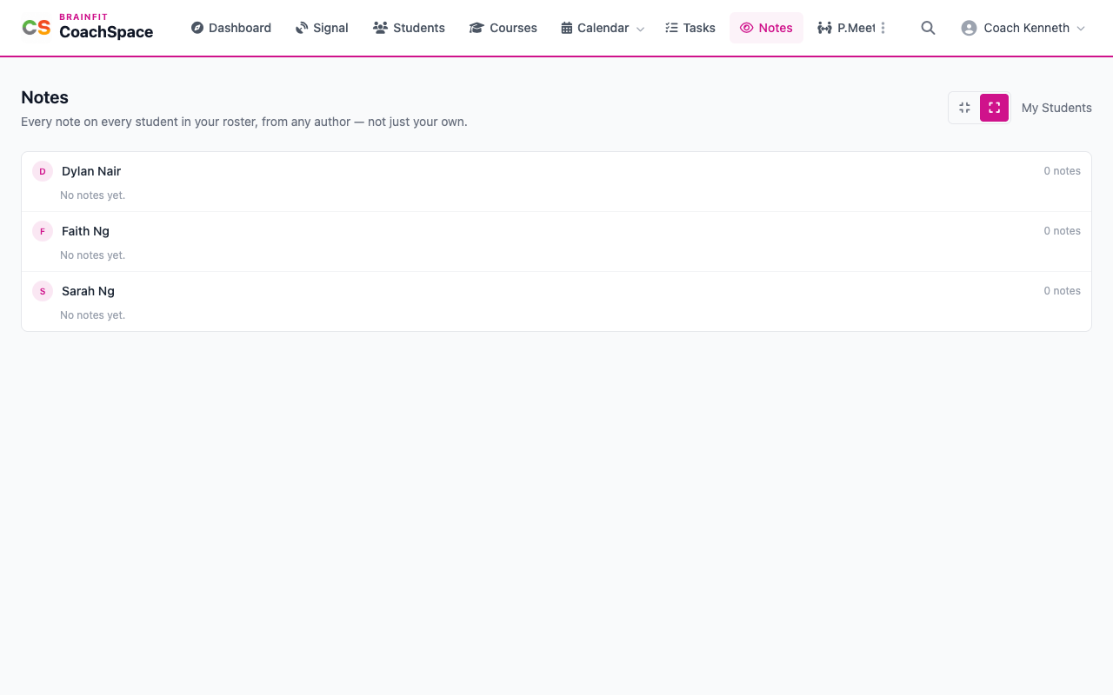Click the CoachSpace logo
1113x695 pixels.
pos(87,28)
